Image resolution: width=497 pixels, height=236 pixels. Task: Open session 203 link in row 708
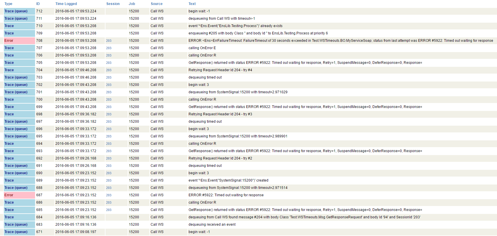(x=109, y=41)
